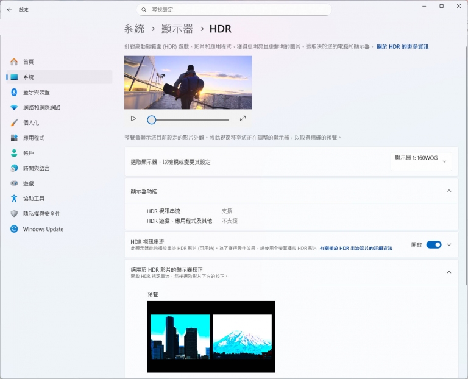Click the Windows Update icon
Viewport: 468px width, 379px height.
click(x=14, y=229)
